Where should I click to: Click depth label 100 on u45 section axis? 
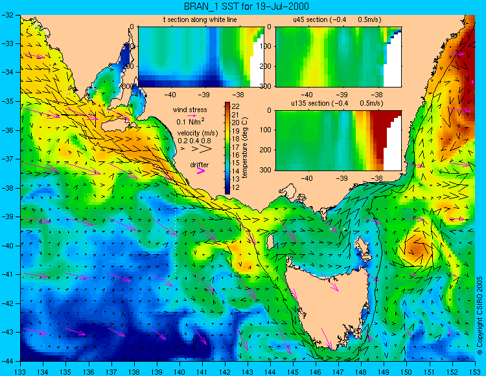click(x=265, y=47)
